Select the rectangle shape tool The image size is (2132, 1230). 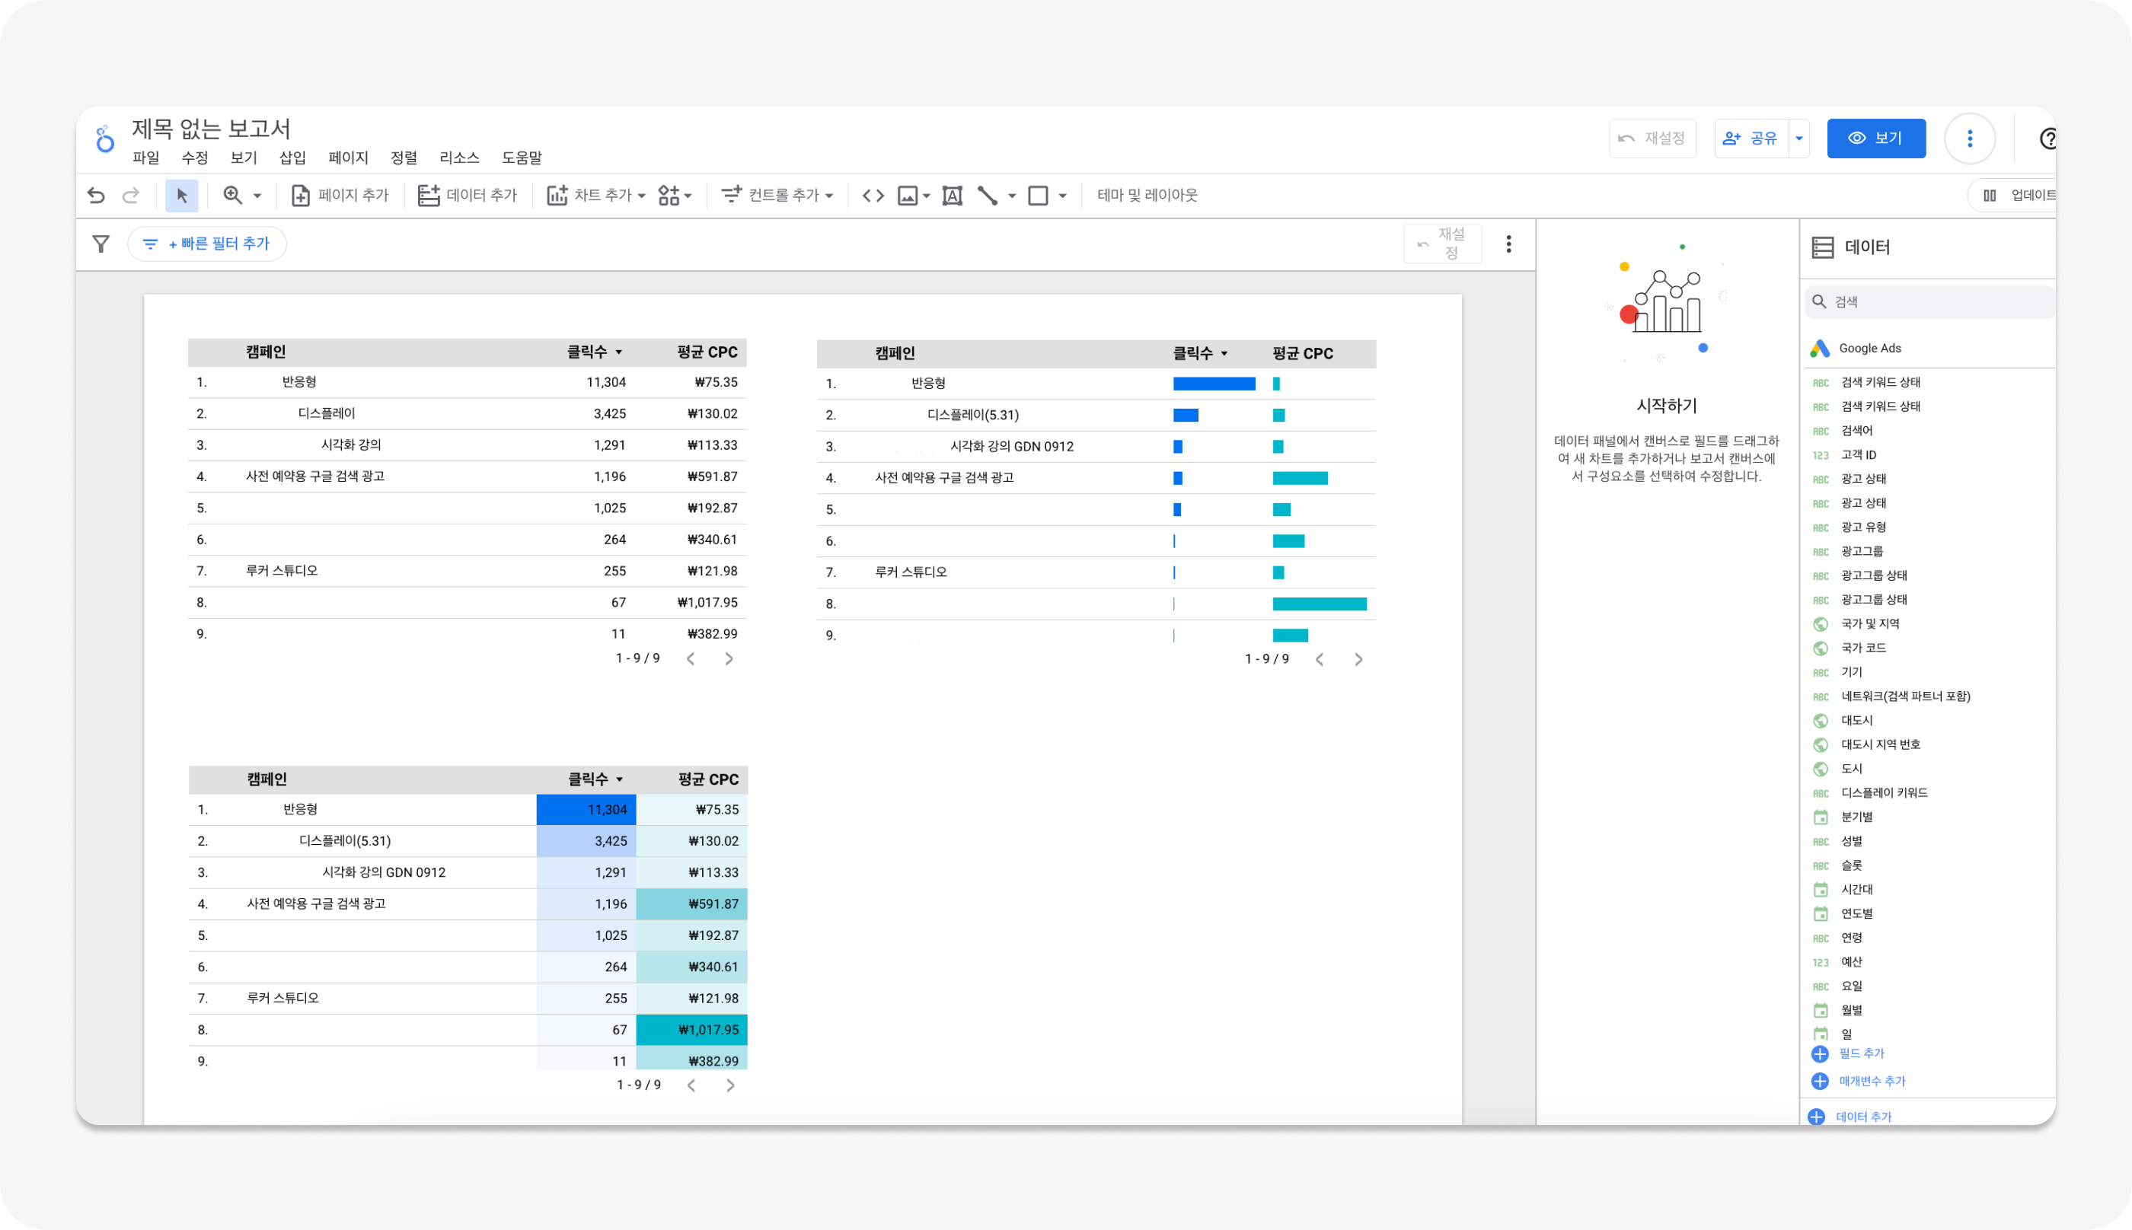tap(1038, 196)
